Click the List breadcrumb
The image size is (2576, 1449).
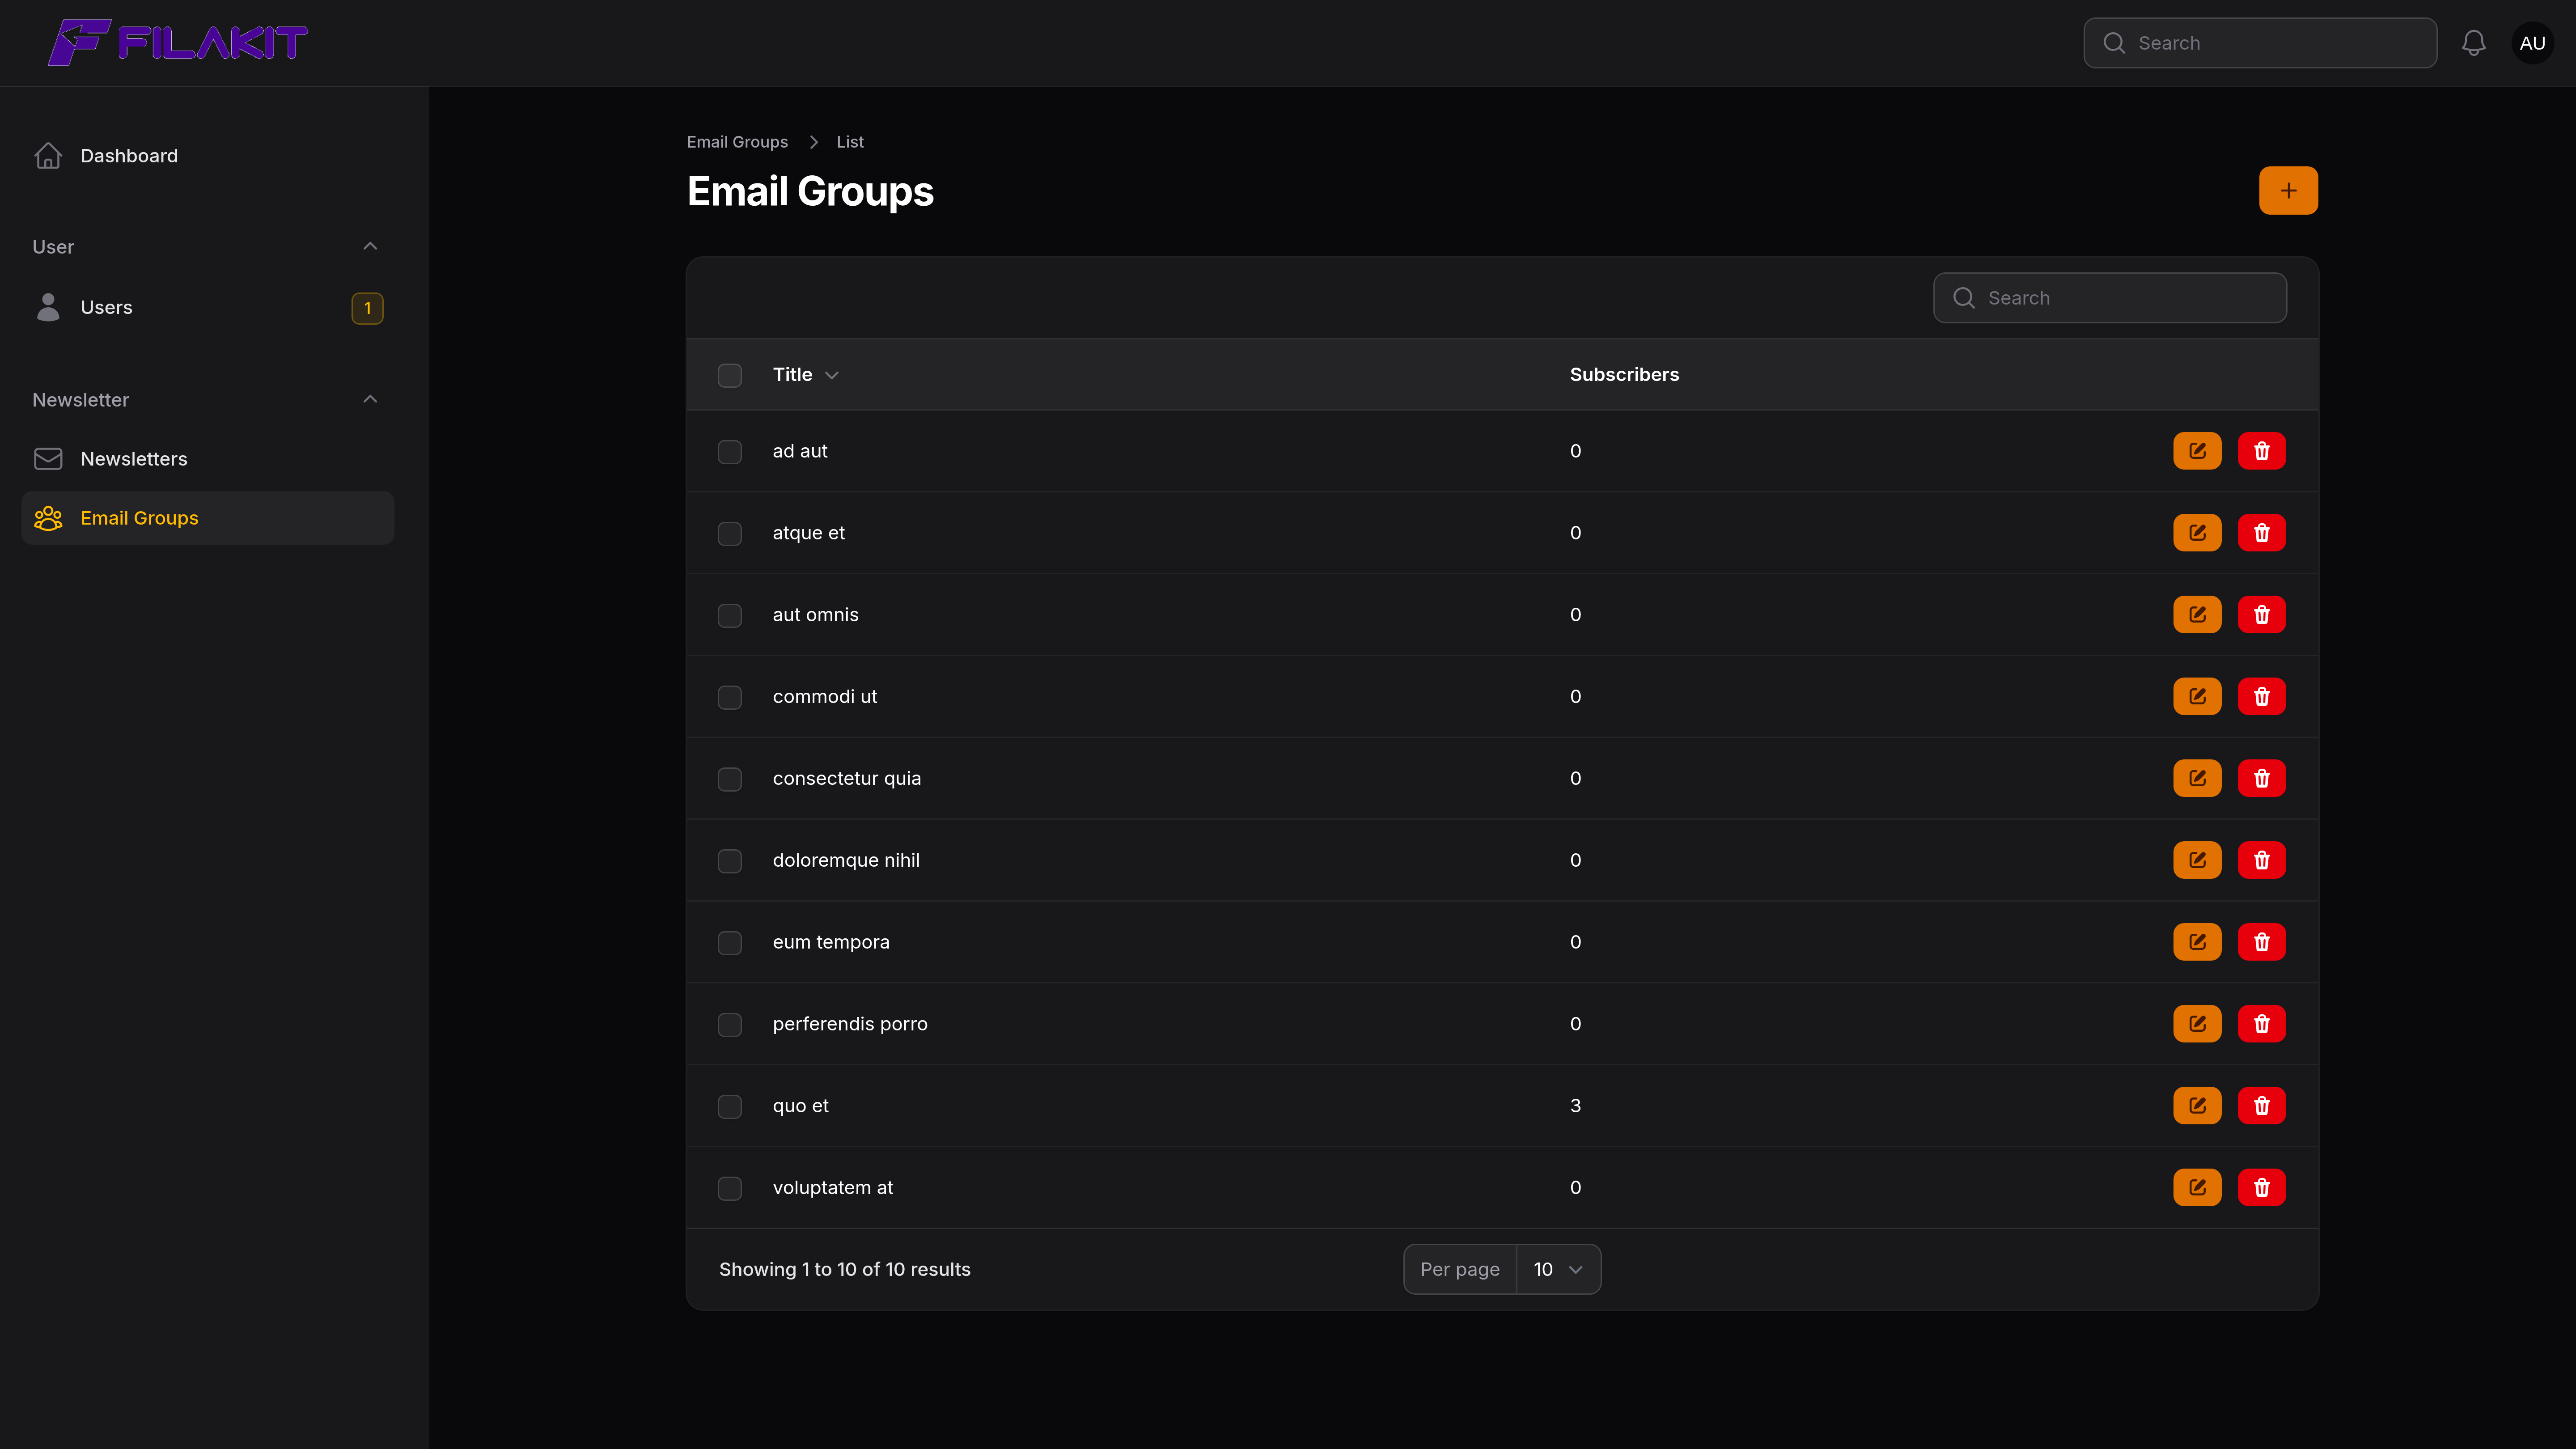coord(850,142)
